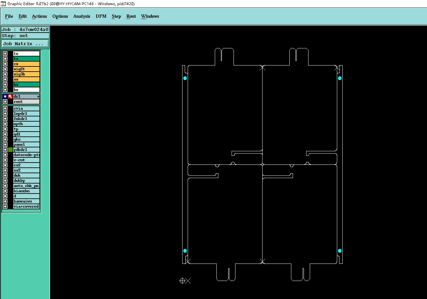This screenshot has width=427, height=299.
Task: Toggle display checkbox of the ts layer
Action: click(x=5, y=59)
